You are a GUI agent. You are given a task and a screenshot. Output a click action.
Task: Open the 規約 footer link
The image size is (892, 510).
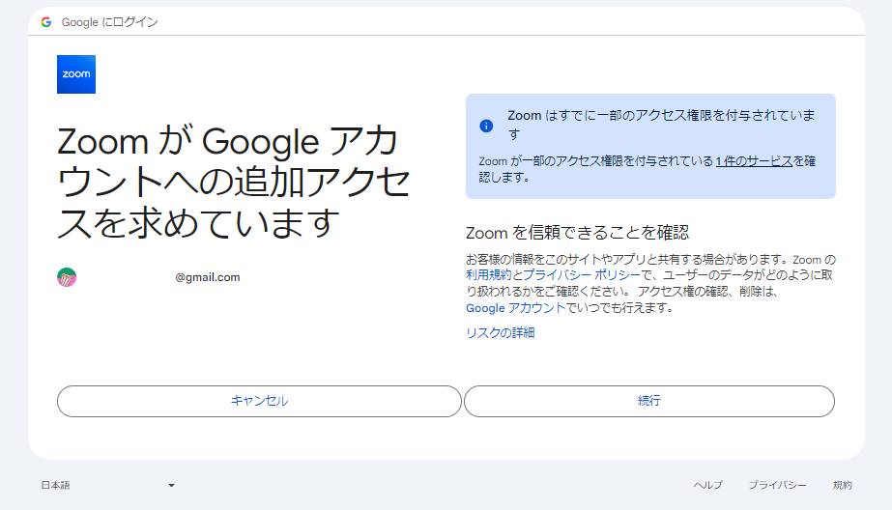(x=842, y=485)
